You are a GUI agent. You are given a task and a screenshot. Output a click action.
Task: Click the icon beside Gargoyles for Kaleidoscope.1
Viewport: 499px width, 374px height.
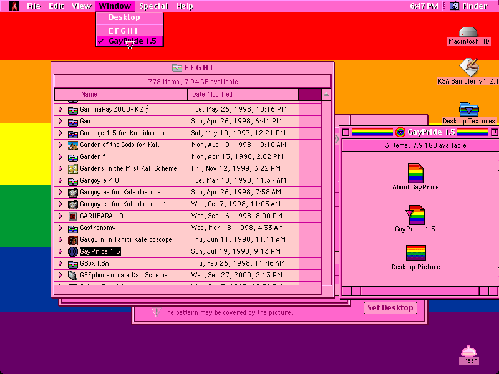click(x=73, y=204)
